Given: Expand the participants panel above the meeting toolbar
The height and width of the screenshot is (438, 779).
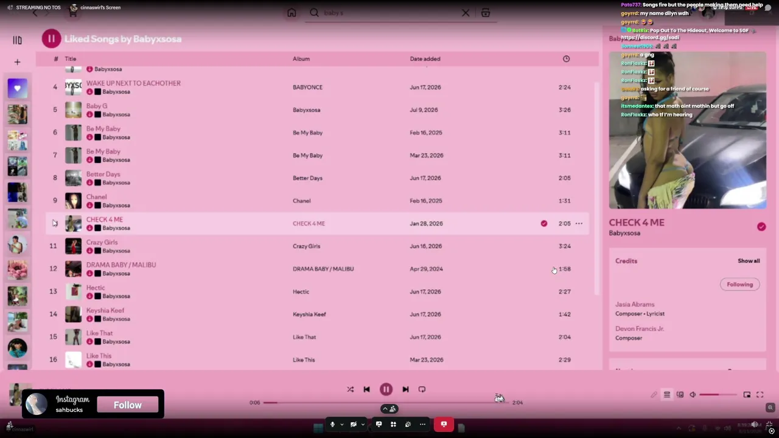Looking at the screenshot, I should coord(389,409).
